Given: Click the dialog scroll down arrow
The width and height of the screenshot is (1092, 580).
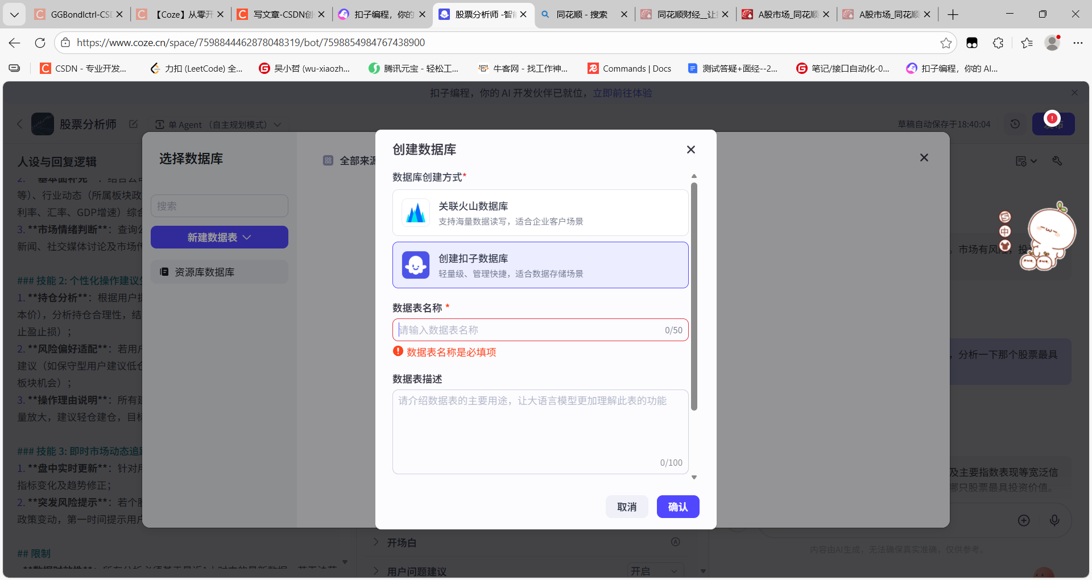Looking at the screenshot, I should tap(694, 478).
